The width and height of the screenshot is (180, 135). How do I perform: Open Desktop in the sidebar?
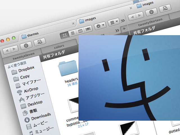click(x=31, y=105)
